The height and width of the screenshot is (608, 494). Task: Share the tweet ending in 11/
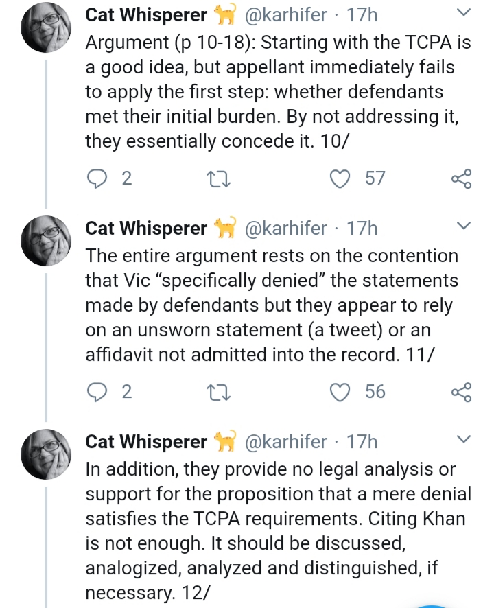pos(462,392)
